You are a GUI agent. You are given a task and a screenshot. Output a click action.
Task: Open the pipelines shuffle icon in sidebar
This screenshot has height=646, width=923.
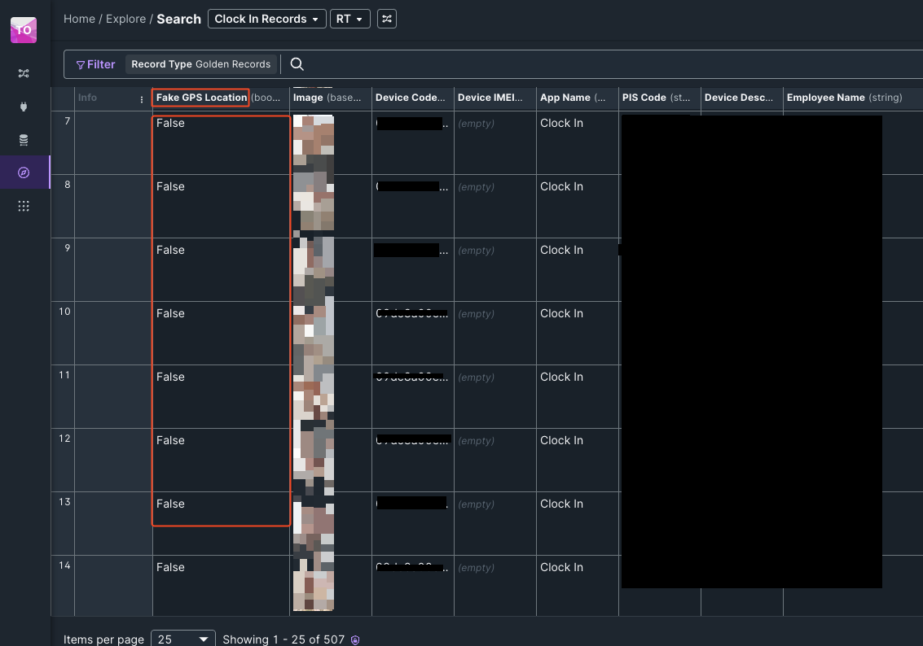pyautogui.click(x=24, y=73)
